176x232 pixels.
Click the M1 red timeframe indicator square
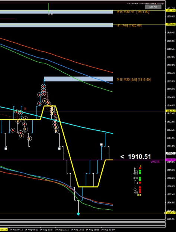(x=140, y=169)
